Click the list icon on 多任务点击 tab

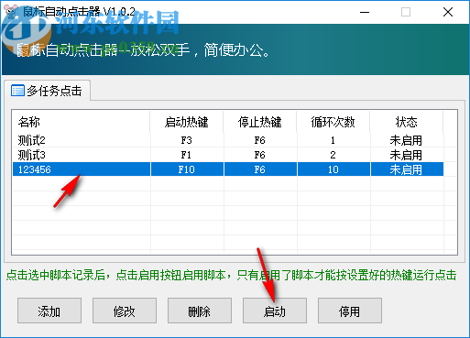(x=17, y=91)
